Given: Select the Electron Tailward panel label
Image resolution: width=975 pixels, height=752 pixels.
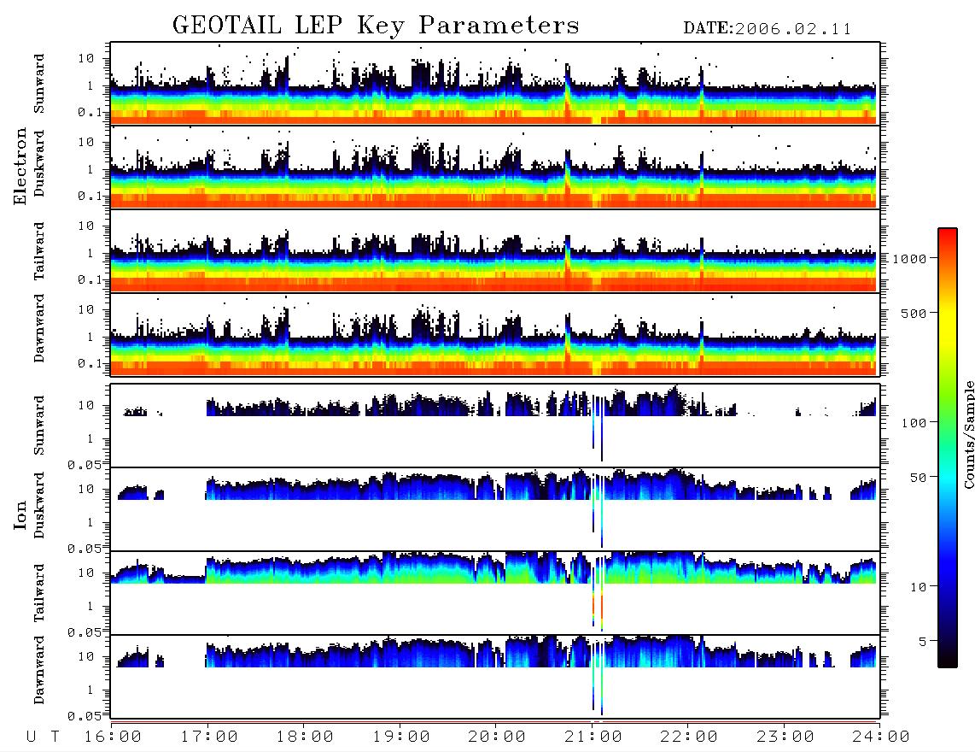Looking at the screenshot, I should [x=39, y=251].
